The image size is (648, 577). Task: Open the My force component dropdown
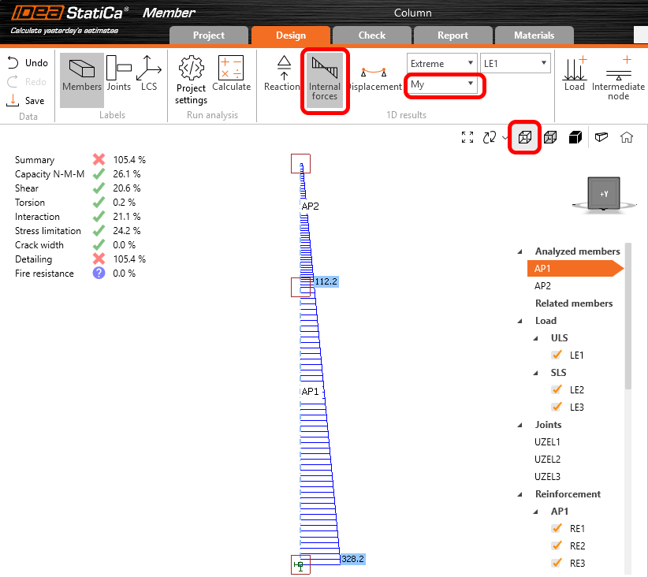coord(443,84)
